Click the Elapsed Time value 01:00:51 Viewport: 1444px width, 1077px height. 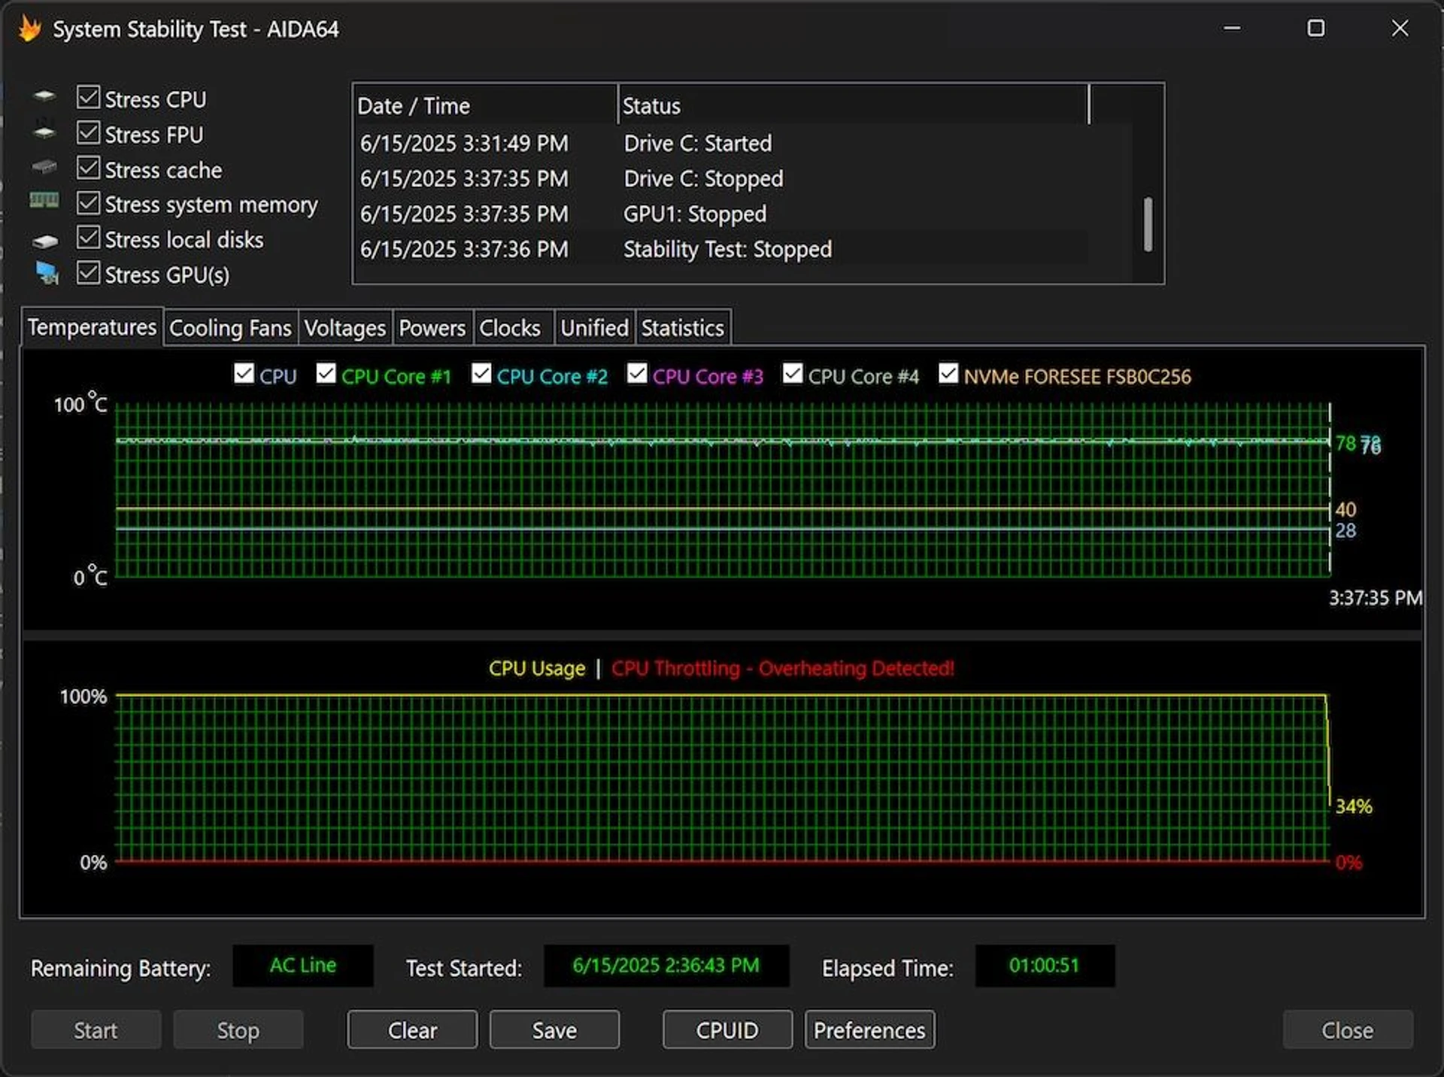pyautogui.click(x=1044, y=965)
